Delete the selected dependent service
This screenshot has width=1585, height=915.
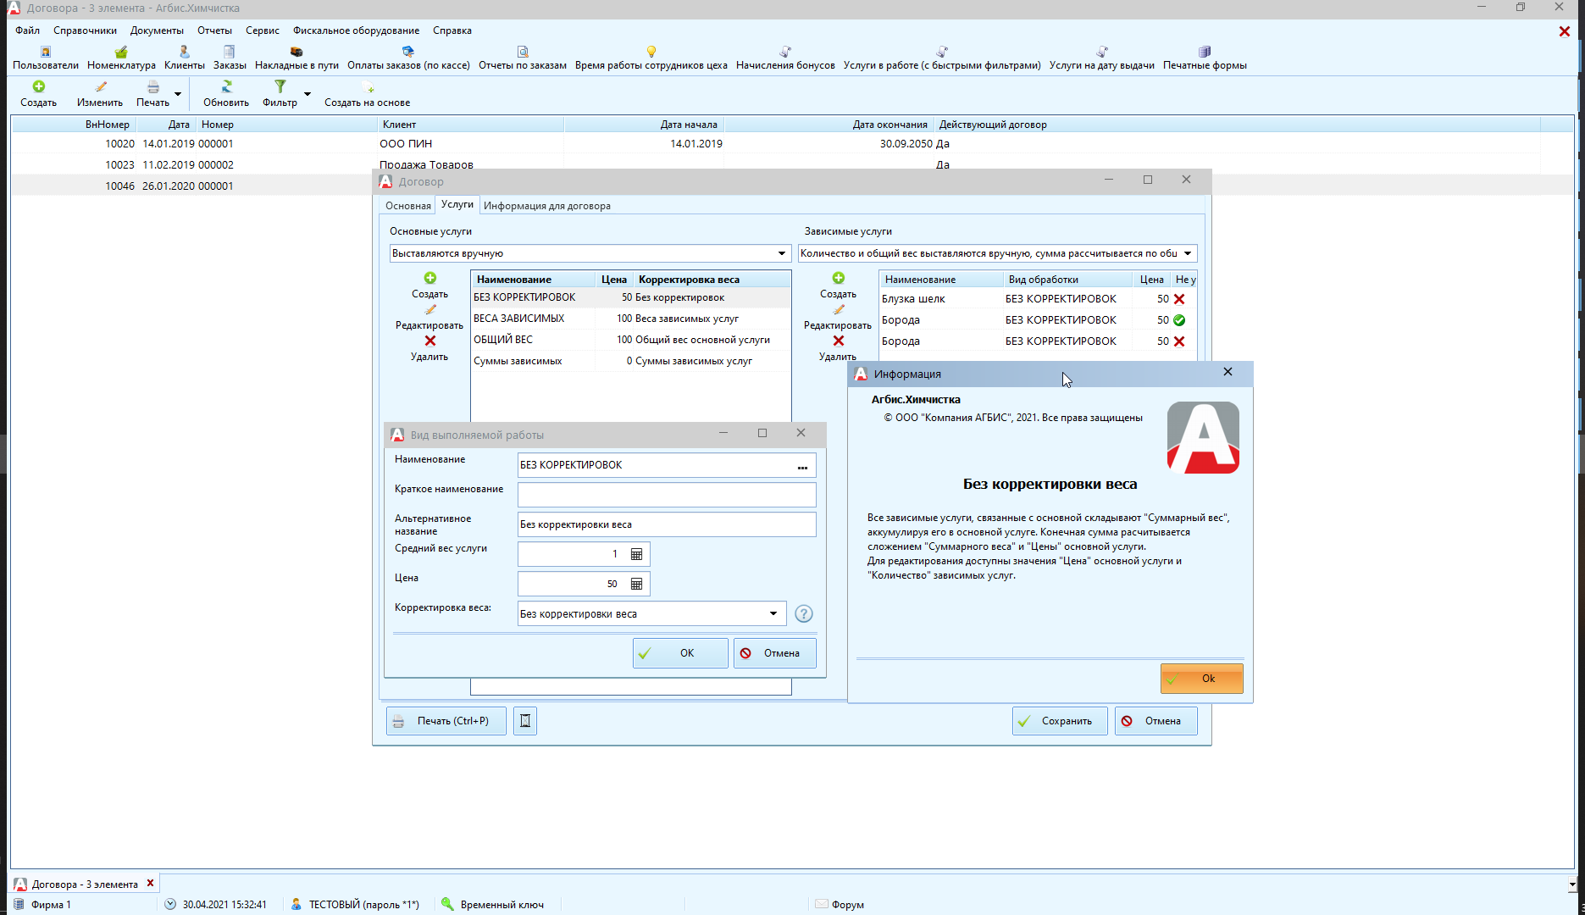coord(838,348)
